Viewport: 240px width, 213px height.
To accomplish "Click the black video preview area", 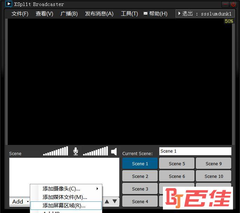I will pyautogui.click(x=120, y=82).
